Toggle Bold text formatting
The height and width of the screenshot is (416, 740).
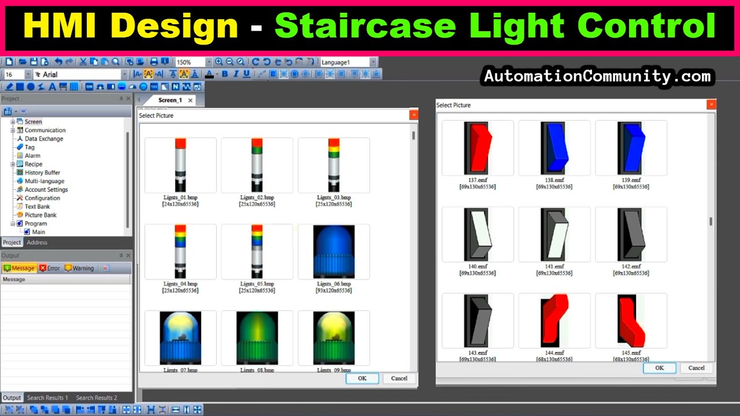(225, 74)
